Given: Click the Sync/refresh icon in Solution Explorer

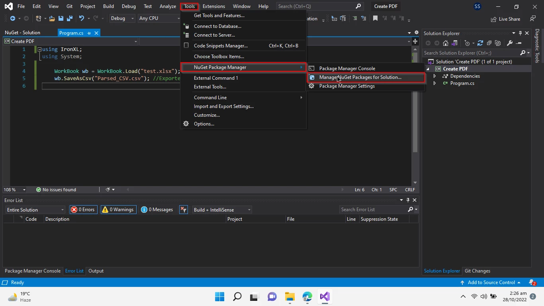Looking at the screenshot, I should click(x=480, y=43).
